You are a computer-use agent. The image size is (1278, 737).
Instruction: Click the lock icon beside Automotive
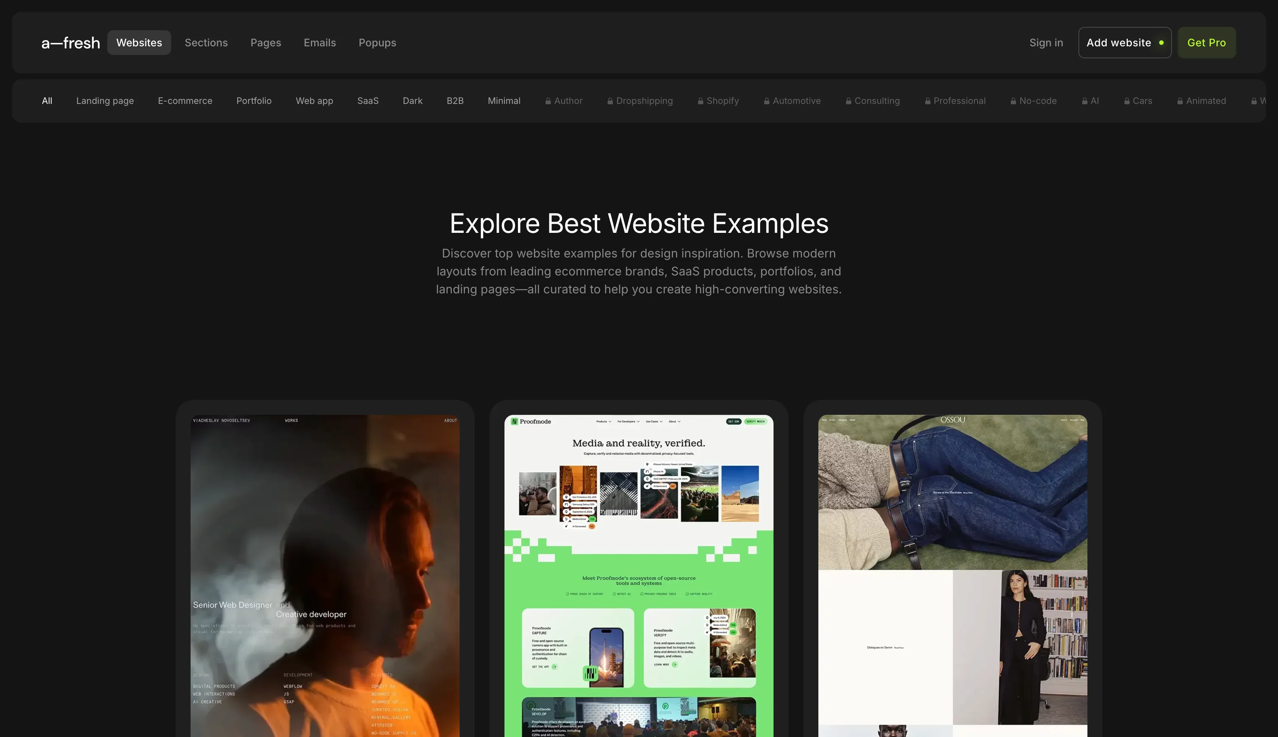[x=766, y=101]
